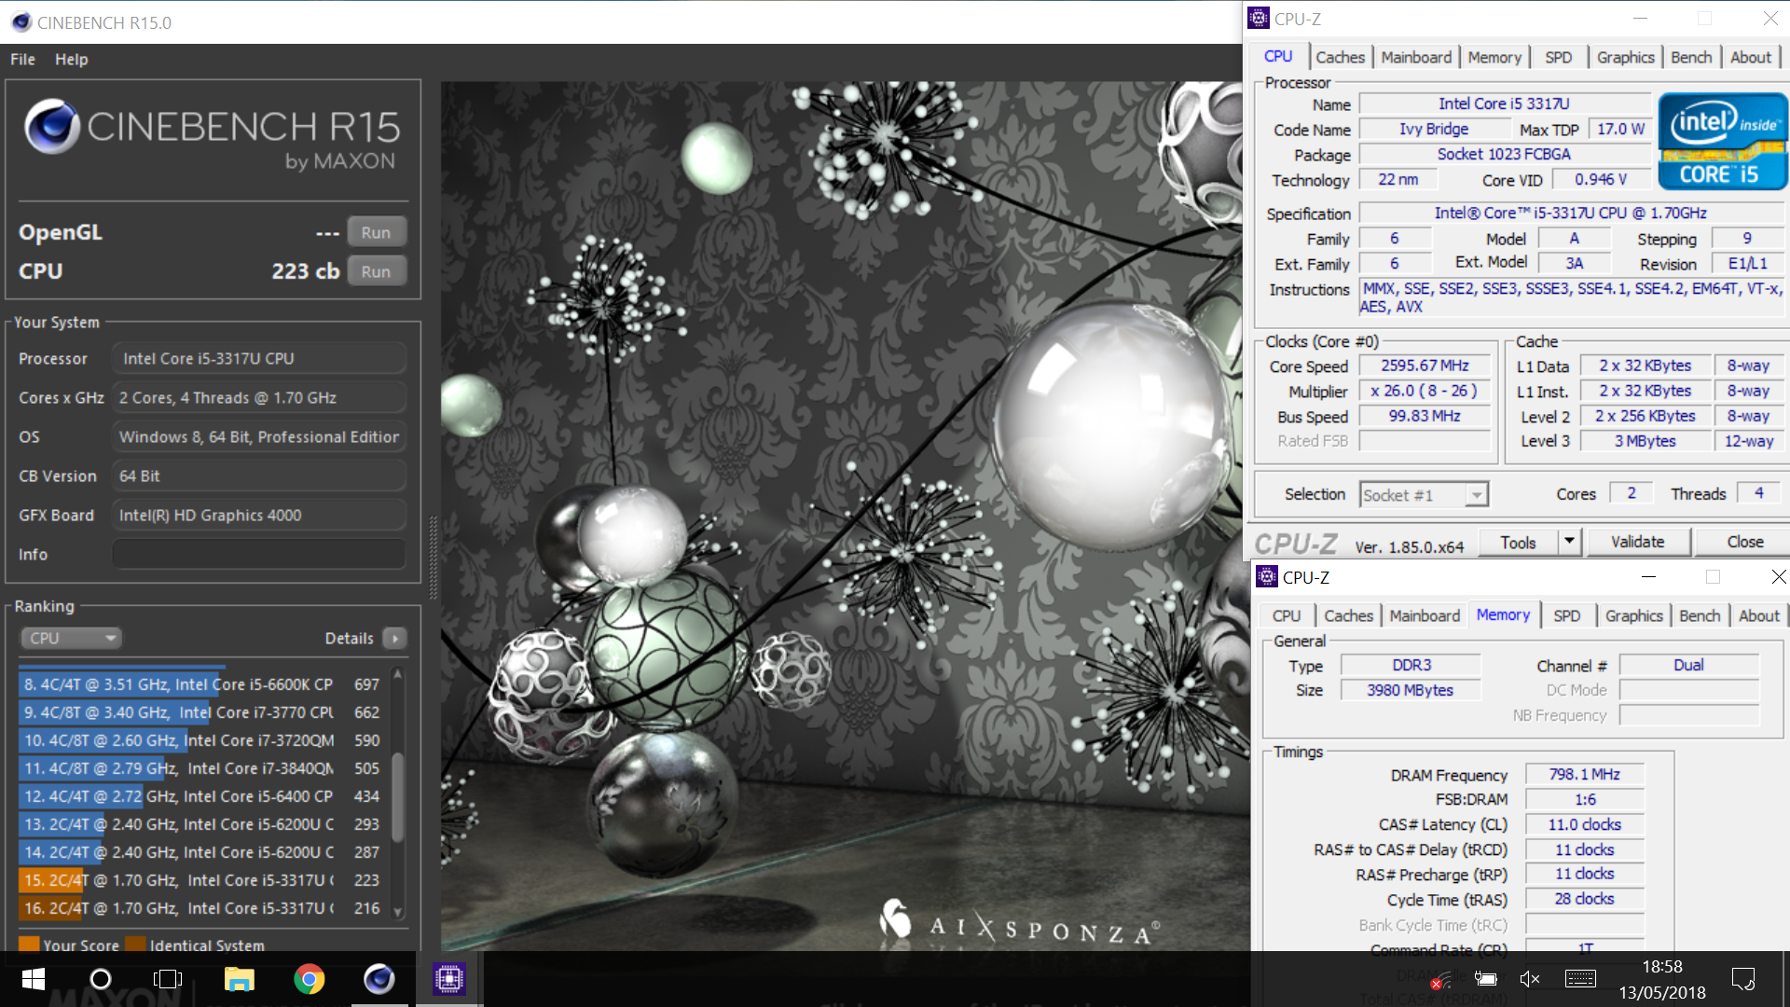The image size is (1790, 1007).
Task: Open the Ranking CPU dropdown
Action: (71, 638)
